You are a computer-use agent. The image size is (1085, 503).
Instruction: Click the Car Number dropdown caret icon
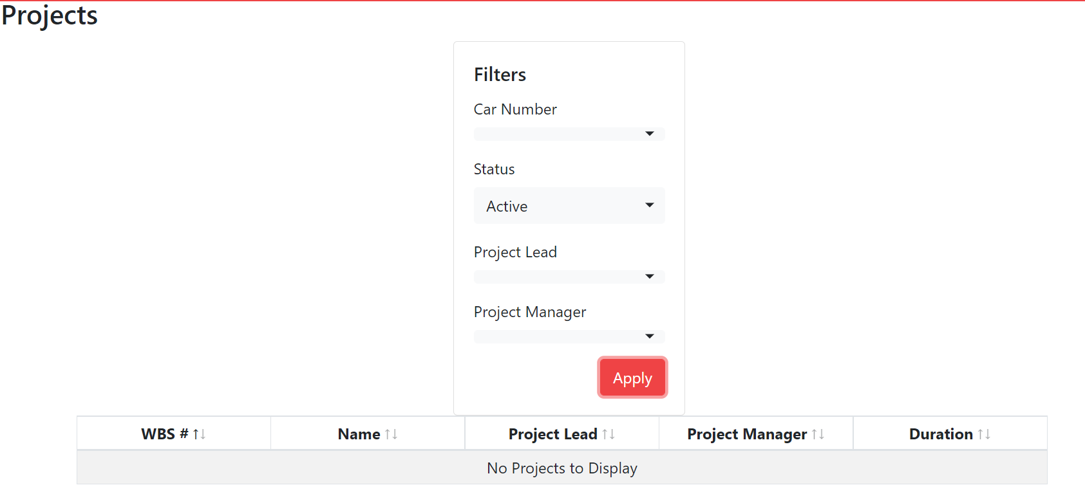point(650,133)
